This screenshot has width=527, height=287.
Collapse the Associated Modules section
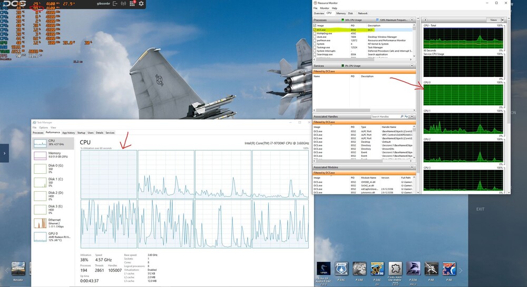pyautogui.click(x=412, y=167)
